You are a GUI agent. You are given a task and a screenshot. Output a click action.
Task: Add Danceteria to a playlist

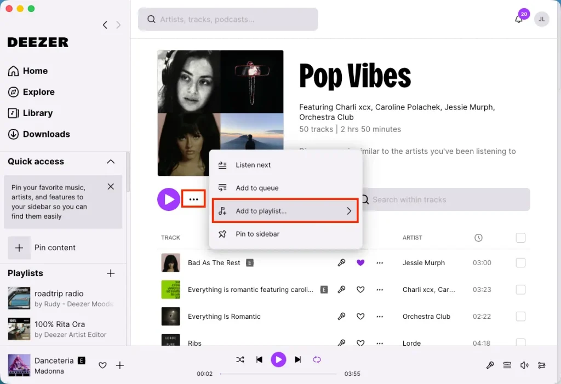coord(120,365)
